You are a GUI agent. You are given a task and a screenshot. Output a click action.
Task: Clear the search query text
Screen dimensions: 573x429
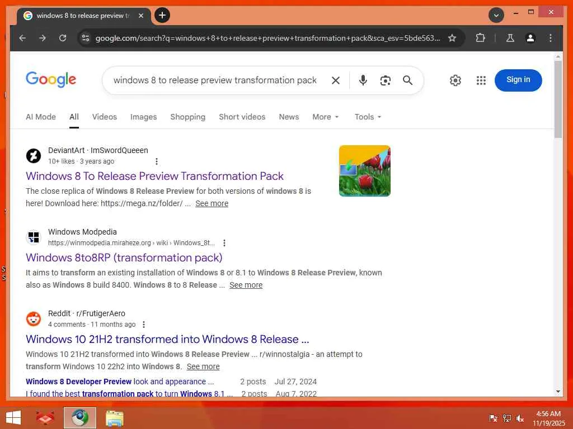336,80
